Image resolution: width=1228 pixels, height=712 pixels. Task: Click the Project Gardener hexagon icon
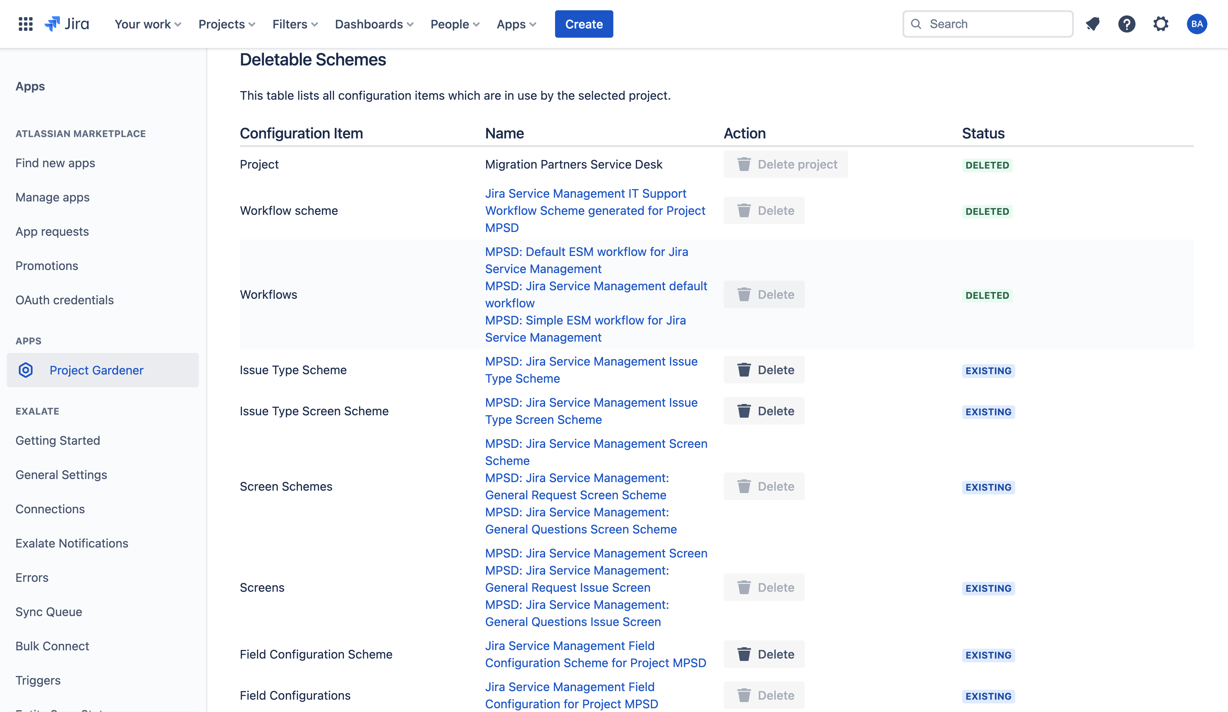[26, 370]
